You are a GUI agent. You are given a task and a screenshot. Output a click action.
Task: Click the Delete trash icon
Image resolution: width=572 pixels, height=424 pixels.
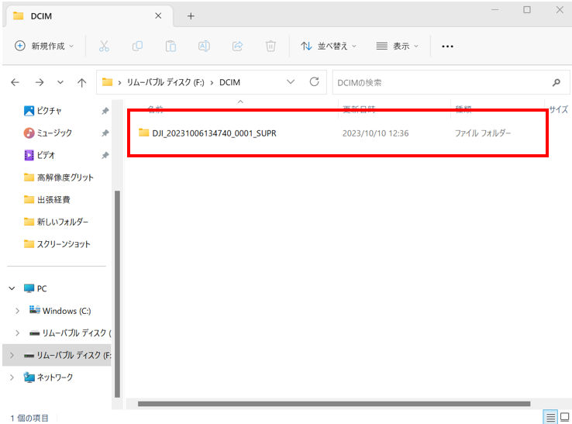pos(270,46)
